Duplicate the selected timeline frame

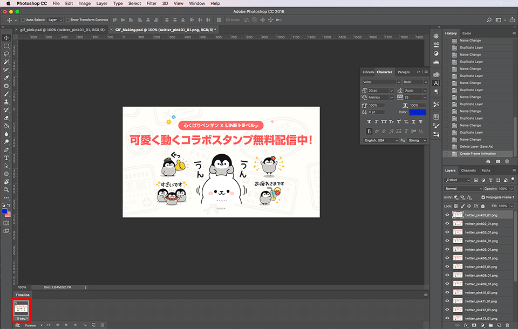(93, 325)
